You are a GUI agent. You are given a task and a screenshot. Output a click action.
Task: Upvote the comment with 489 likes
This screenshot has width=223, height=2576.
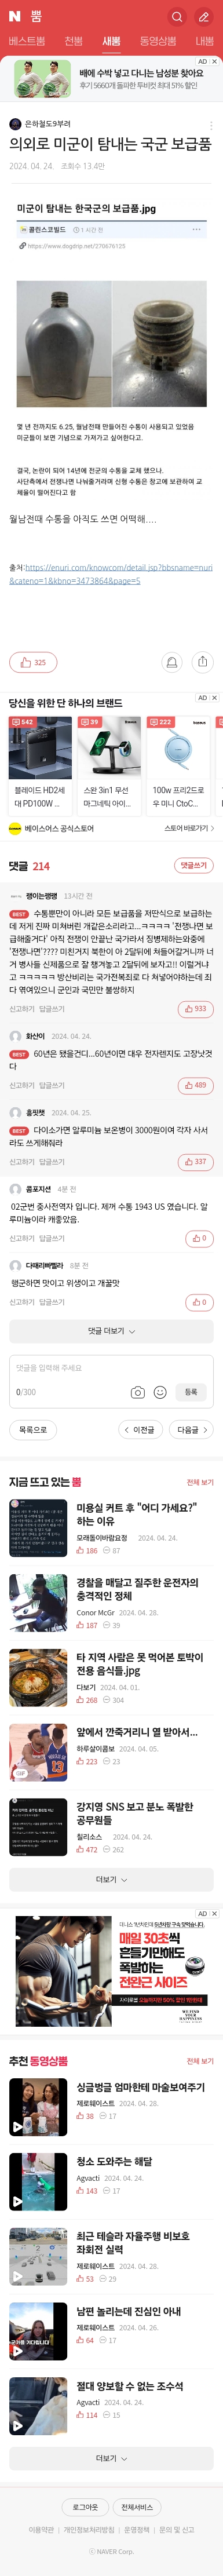click(196, 1085)
